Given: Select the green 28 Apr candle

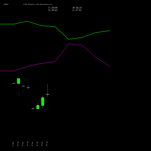Looking at the screenshot, I should tap(38, 107).
